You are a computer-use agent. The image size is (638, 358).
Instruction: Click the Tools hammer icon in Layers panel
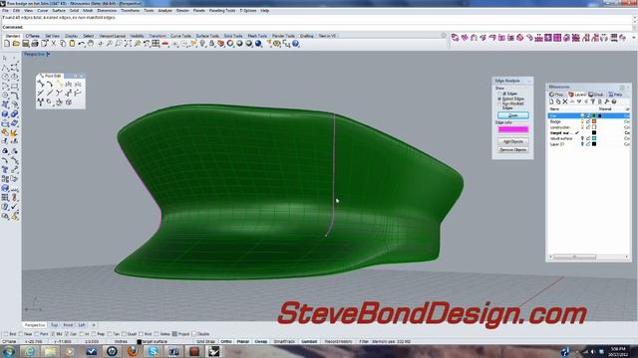[x=607, y=101]
